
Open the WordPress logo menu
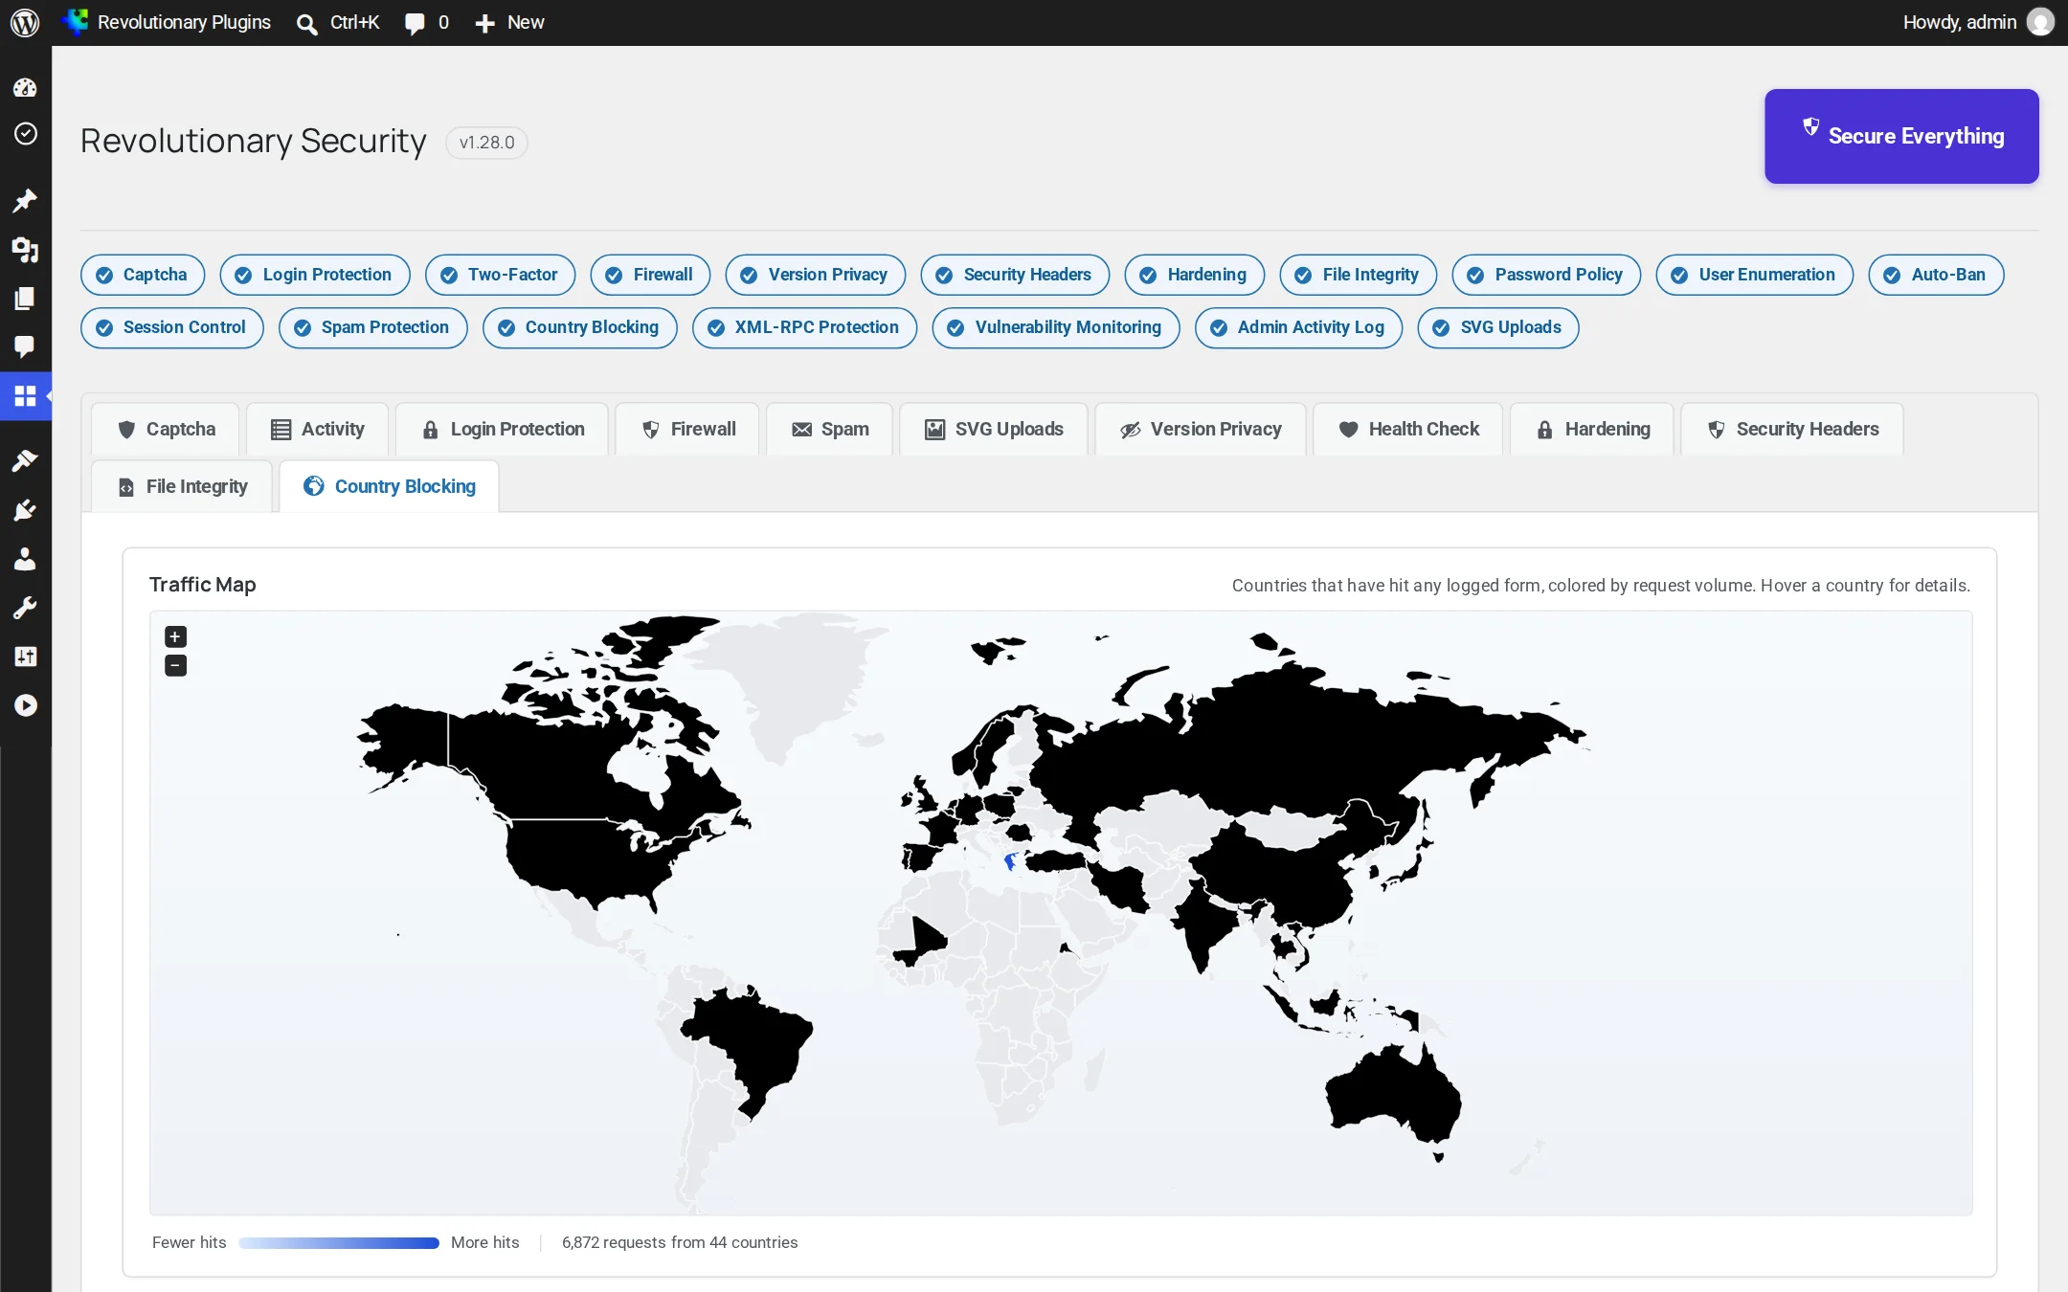[x=25, y=22]
